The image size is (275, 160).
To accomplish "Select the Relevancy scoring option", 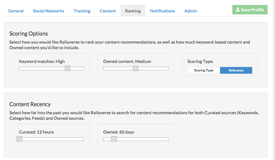I will pos(236,70).
